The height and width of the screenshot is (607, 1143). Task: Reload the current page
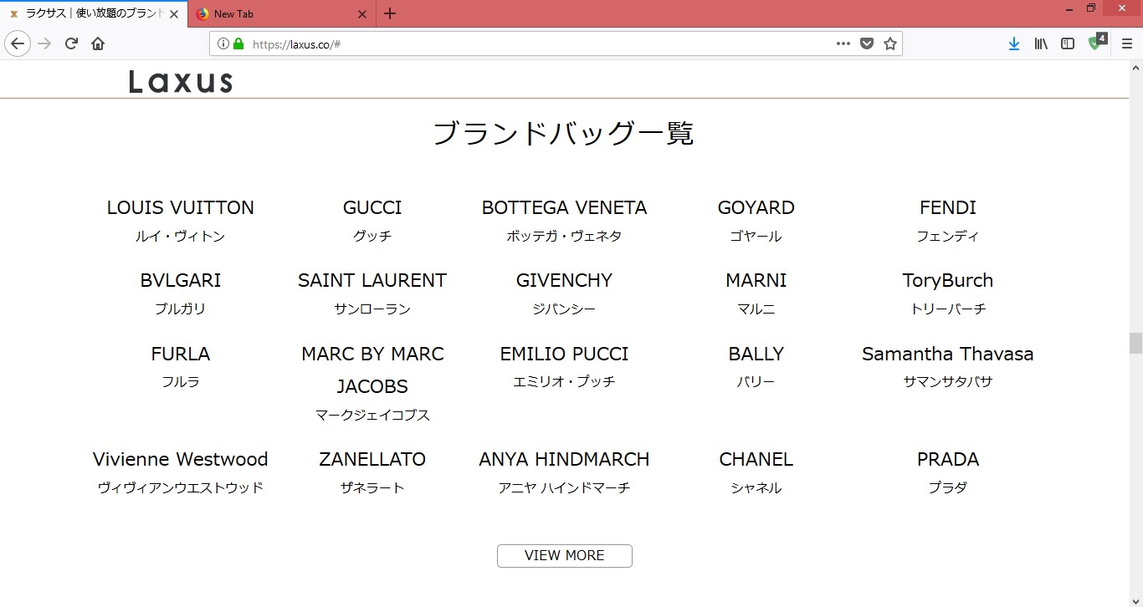click(x=71, y=43)
